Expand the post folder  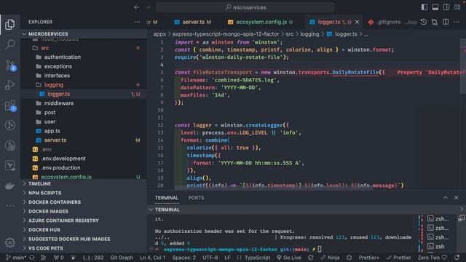pyautogui.click(x=84, y=112)
